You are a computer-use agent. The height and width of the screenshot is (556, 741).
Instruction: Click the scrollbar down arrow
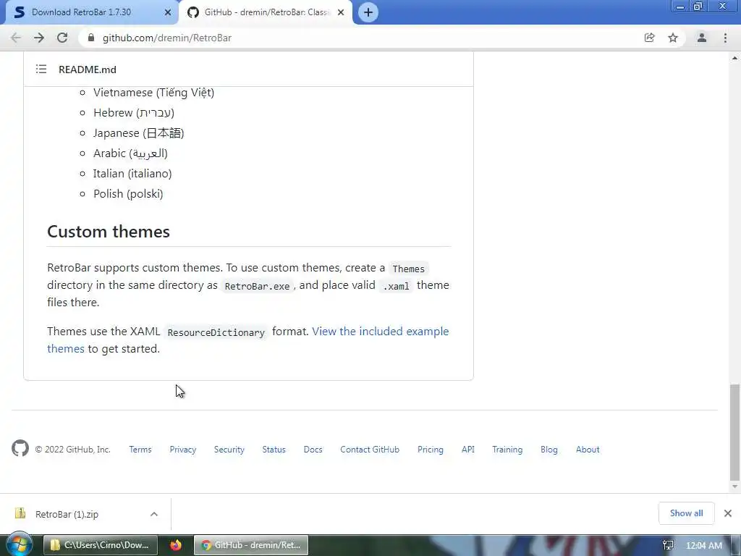pos(734,486)
